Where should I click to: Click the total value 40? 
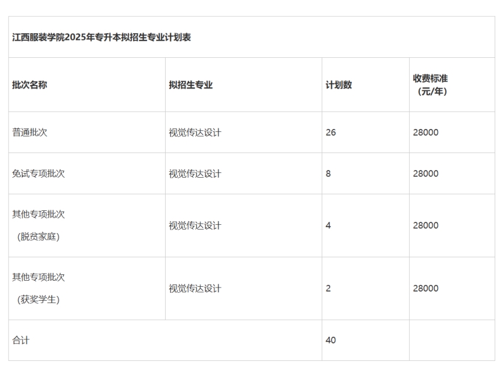coord(331,340)
